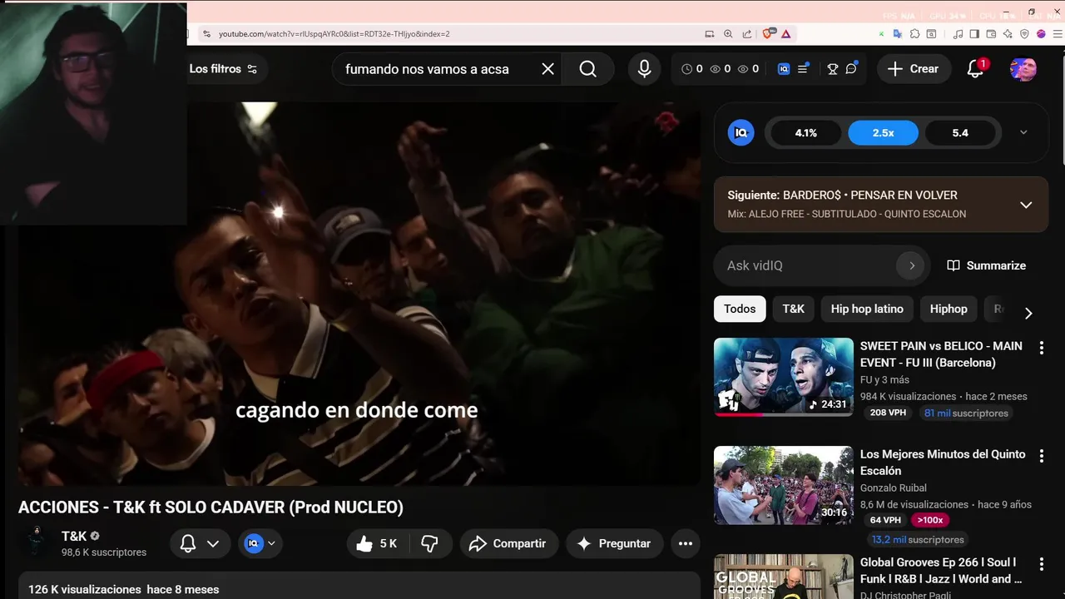The height and width of the screenshot is (599, 1065).
Task: Open browser hamburger main menu
Action: pyautogui.click(x=1058, y=34)
